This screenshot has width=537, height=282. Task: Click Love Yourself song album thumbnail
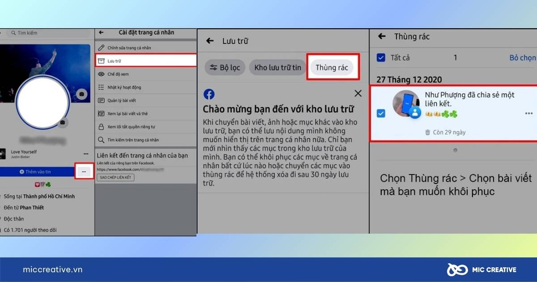point(3,154)
